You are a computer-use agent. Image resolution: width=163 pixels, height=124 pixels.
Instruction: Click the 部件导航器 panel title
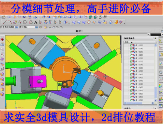tap(129, 38)
